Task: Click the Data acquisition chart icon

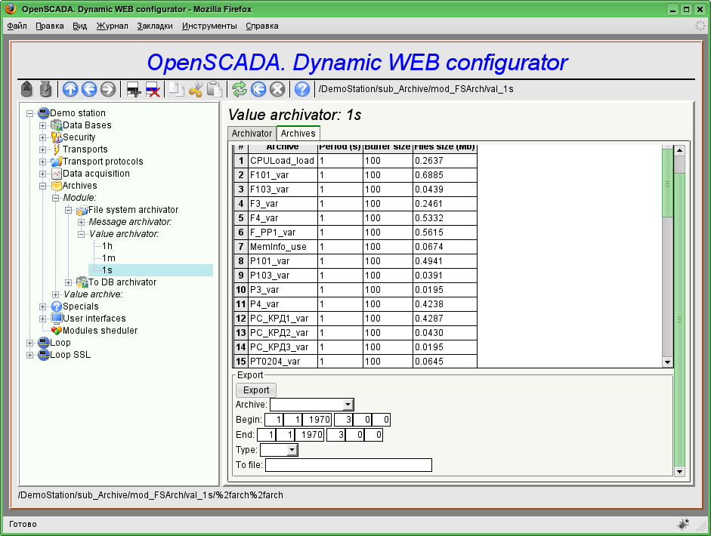Action: 56,174
